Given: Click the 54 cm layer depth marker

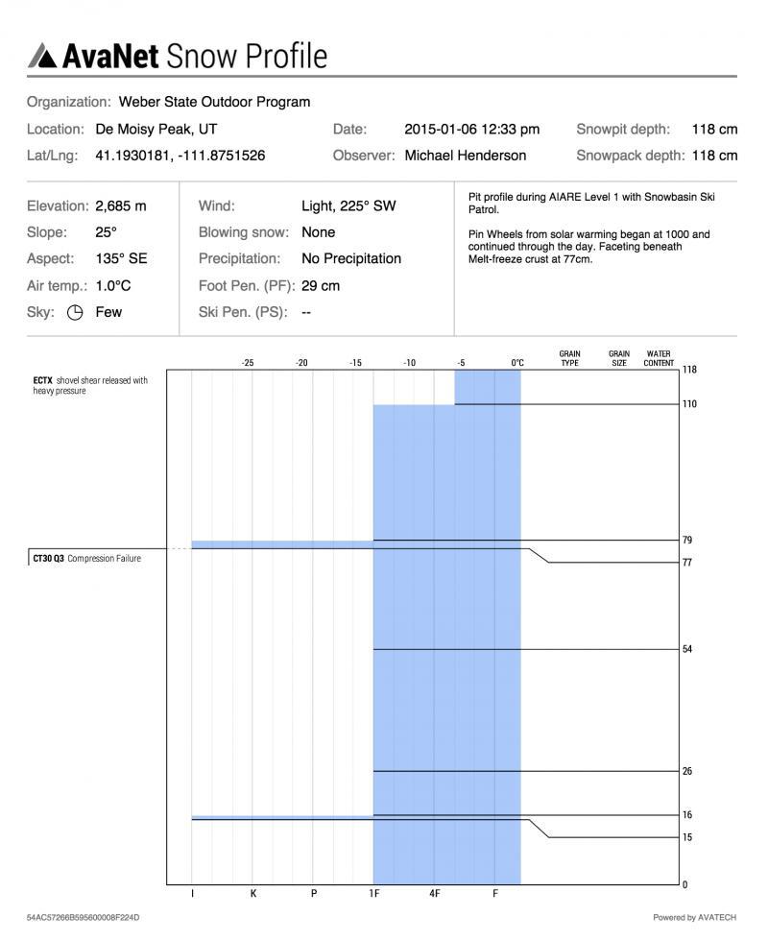Looking at the screenshot, I should pyautogui.click(x=687, y=649).
